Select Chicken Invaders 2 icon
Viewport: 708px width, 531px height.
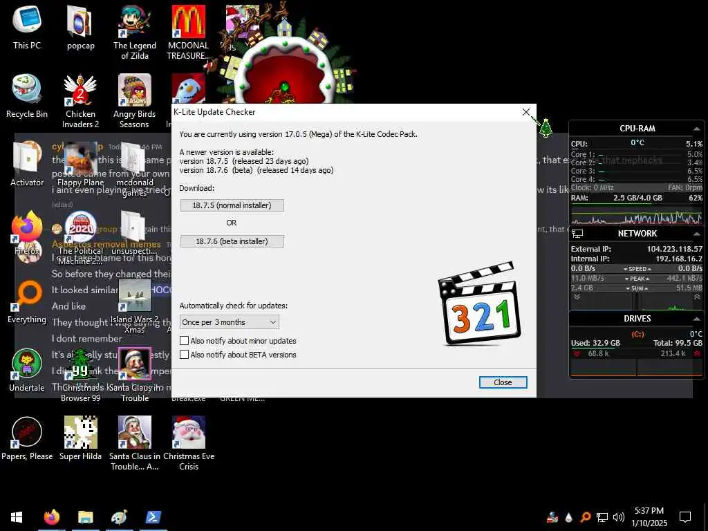[x=80, y=101]
